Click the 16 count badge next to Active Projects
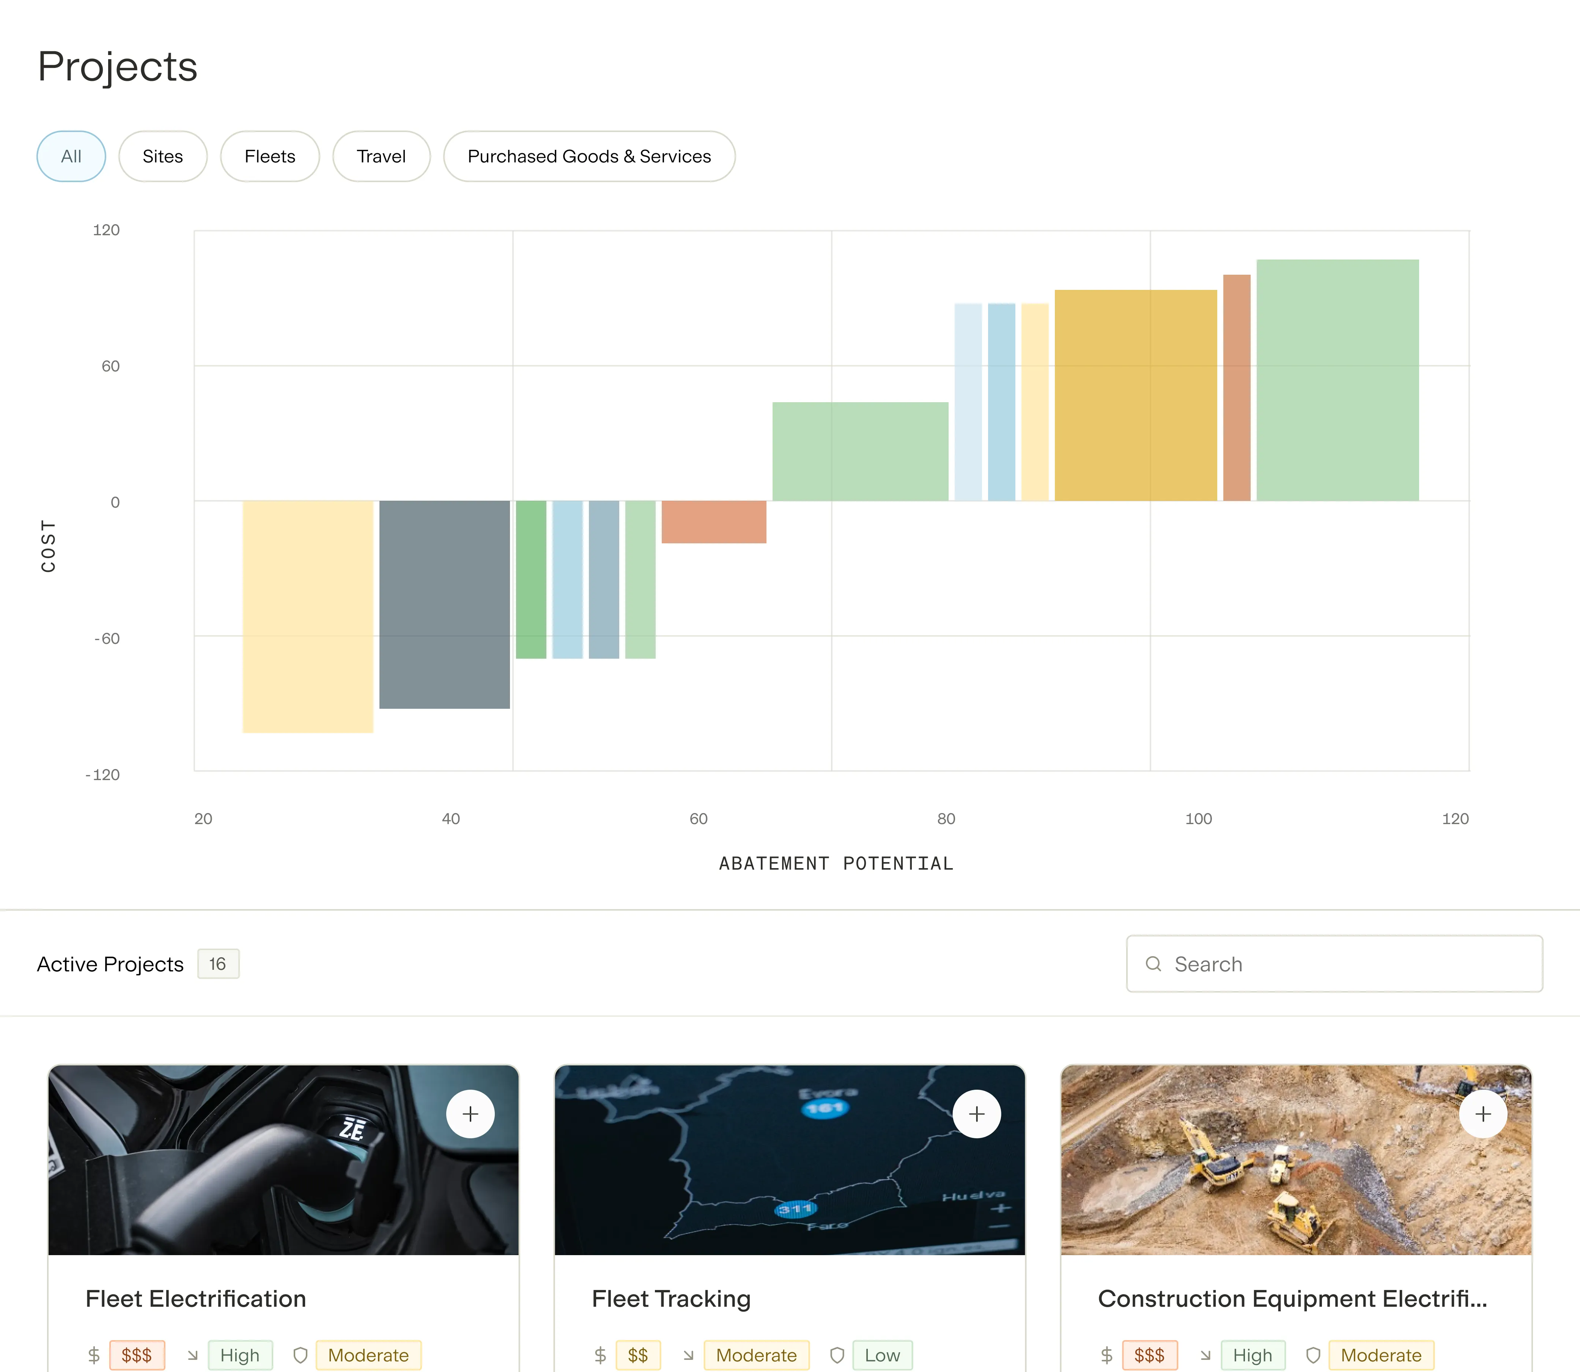Image resolution: width=1580 pixels, height=1372 pixels. (x=218, y=964)
